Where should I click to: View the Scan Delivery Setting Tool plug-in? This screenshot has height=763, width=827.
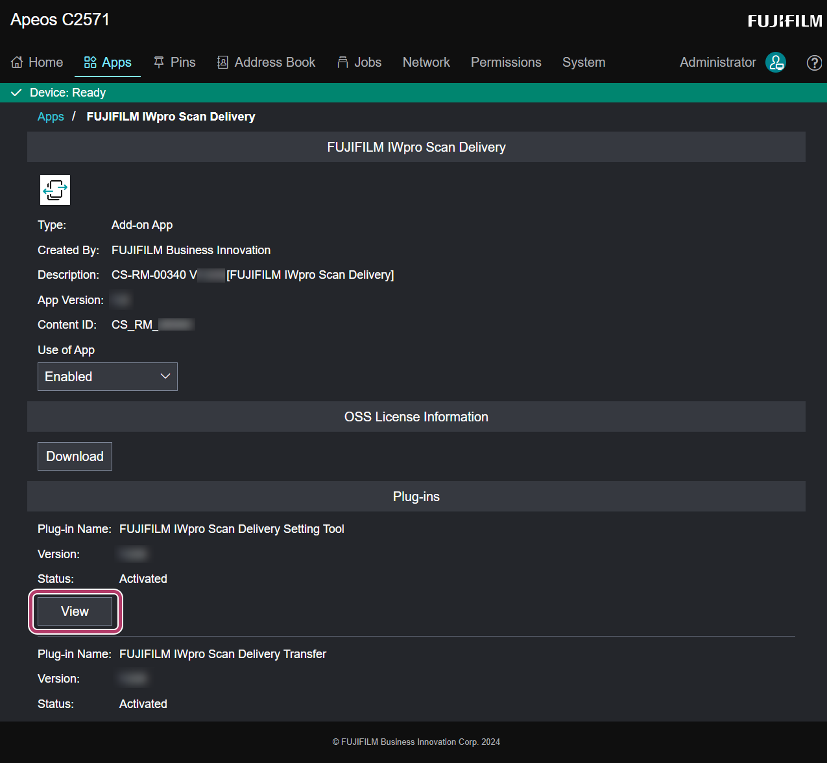[75, 611]
